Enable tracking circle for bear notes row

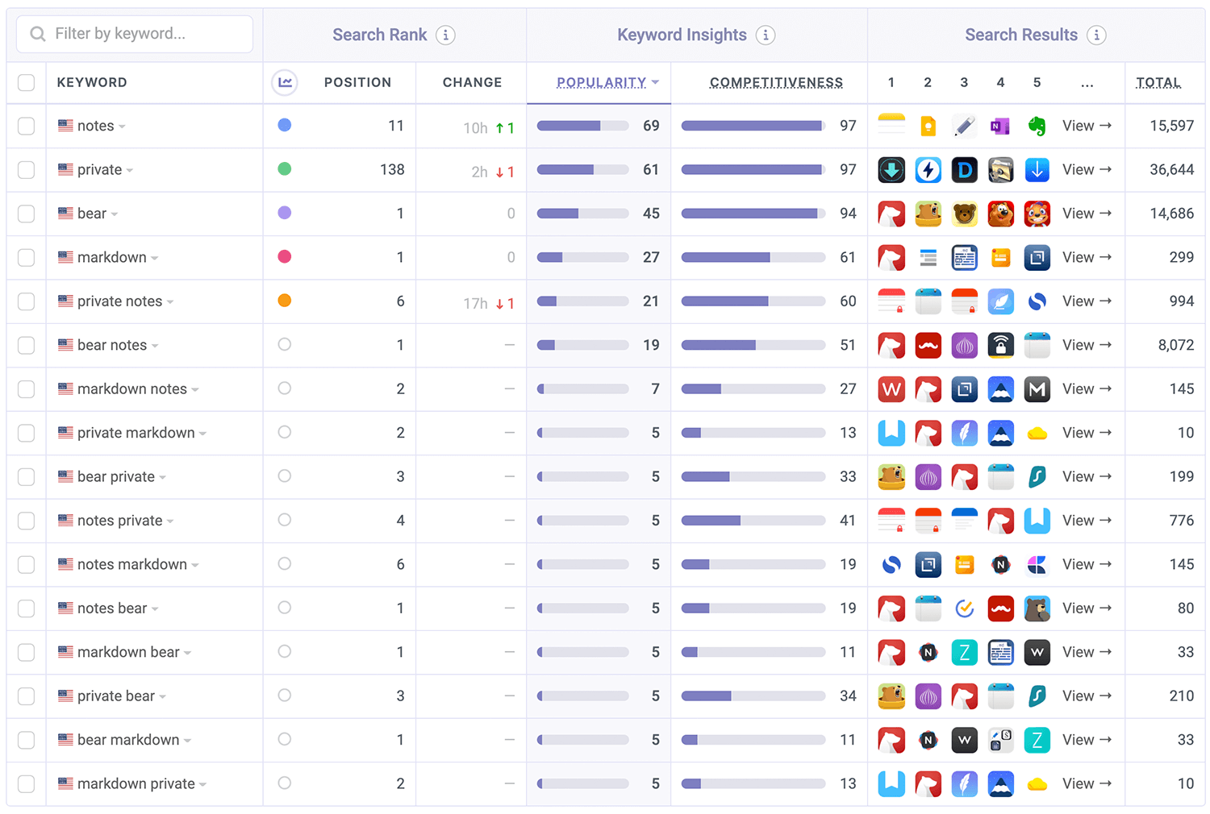tap(285, 345)
